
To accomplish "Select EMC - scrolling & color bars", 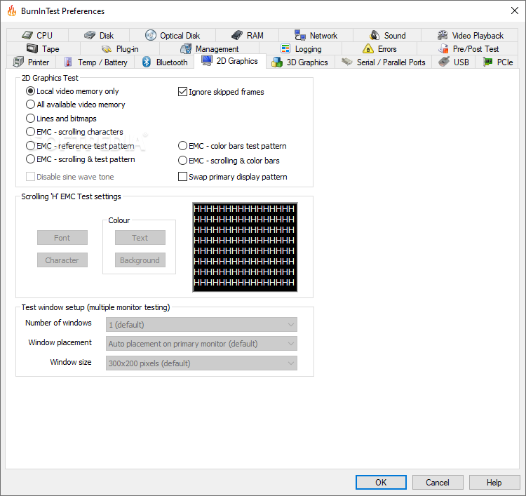I will (x=229, y=161).
